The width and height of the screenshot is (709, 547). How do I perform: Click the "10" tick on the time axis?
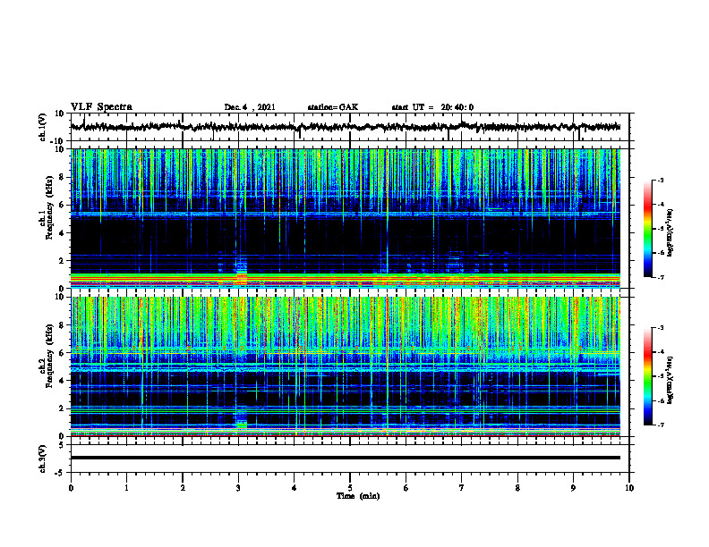point(629,488)
